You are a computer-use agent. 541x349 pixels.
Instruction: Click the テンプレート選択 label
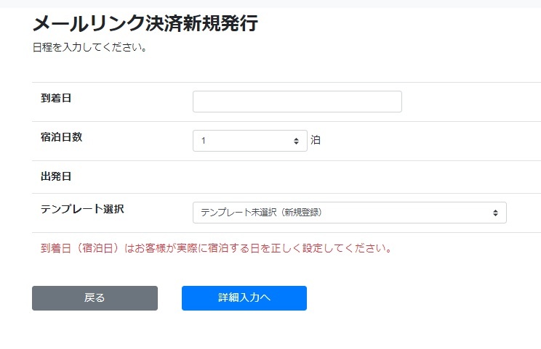(x=82, y=209)
